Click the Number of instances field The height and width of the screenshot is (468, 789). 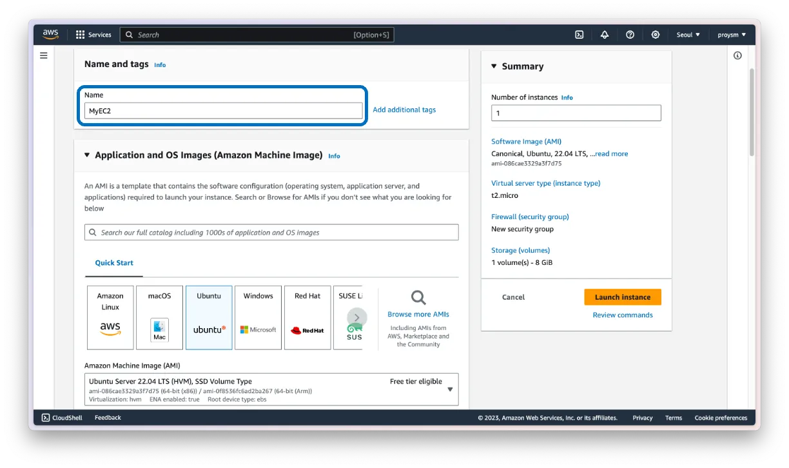click(576, 113)
